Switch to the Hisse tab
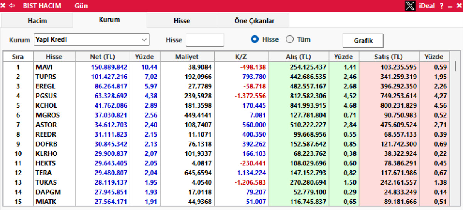Screen dimensions: 463x210 tap(182, 21)
